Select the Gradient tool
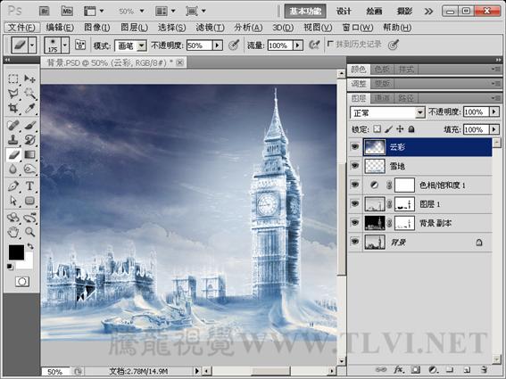This screenshot has height=379, width=506. (29, 155)
